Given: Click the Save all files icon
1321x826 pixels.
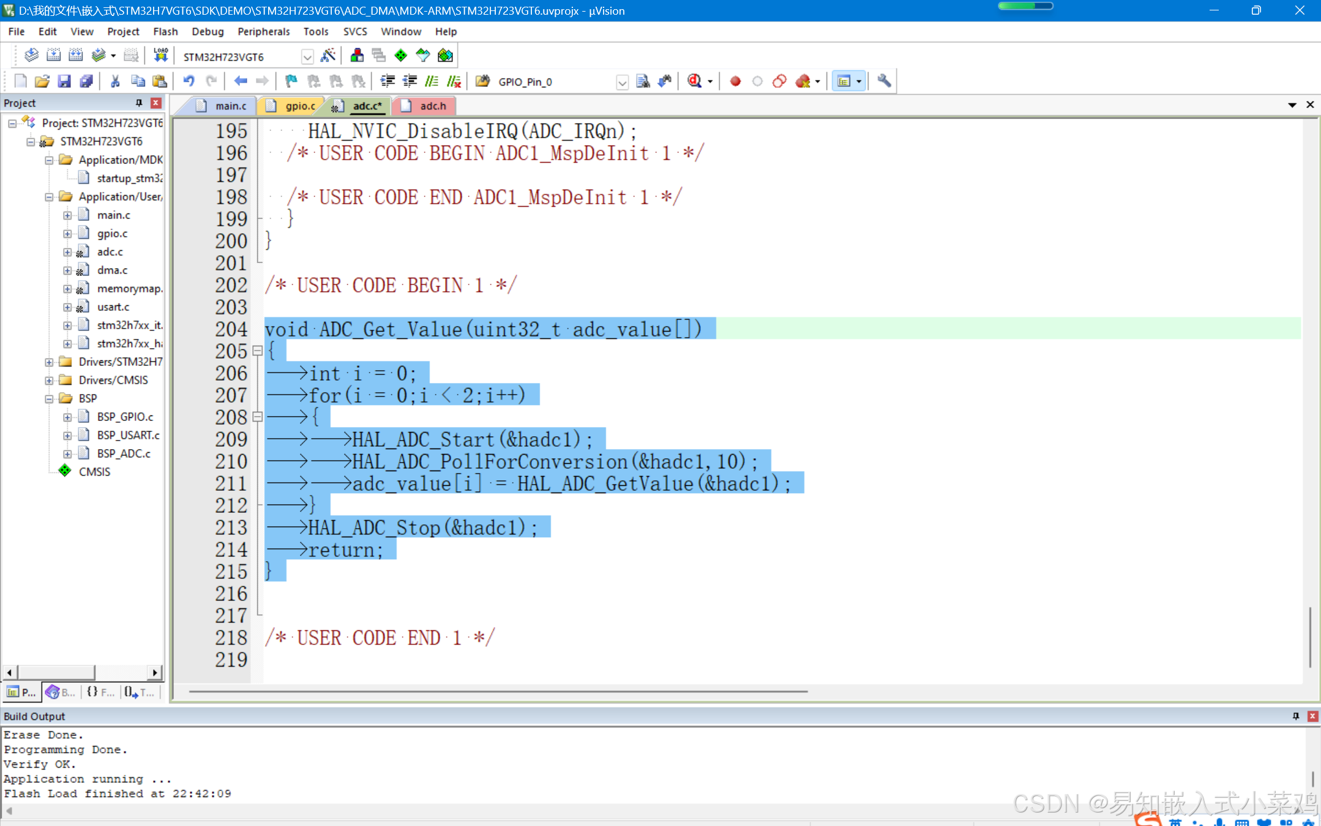Looking at the screenshot, I should click(x=86, y=81).
